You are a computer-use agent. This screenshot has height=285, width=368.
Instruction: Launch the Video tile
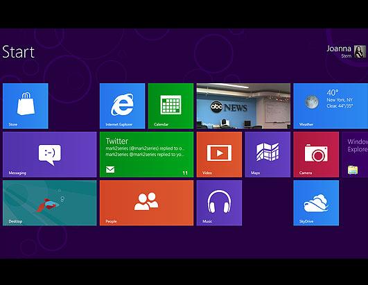coord(219,155)
